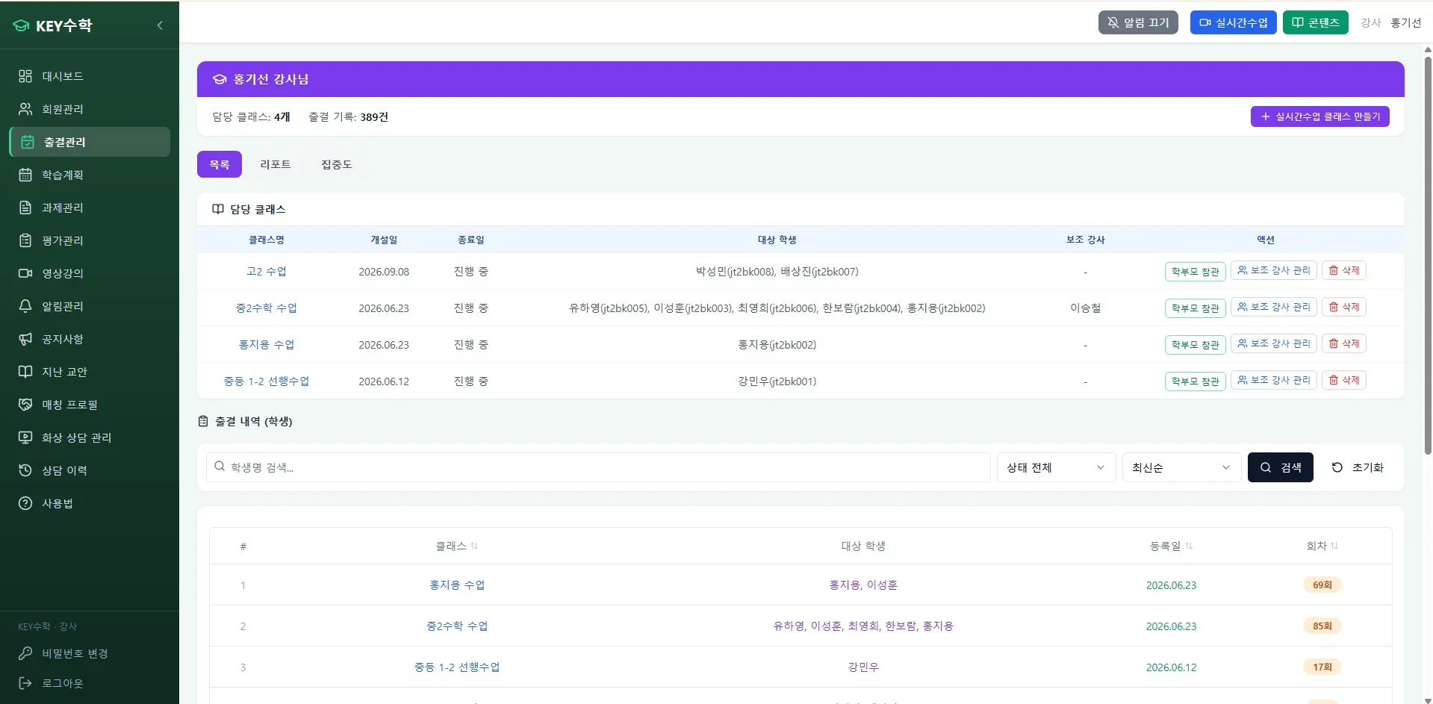Select 출결관리 sidebar item
This screenshot has height=704, width=1433.
click(90, 142)
